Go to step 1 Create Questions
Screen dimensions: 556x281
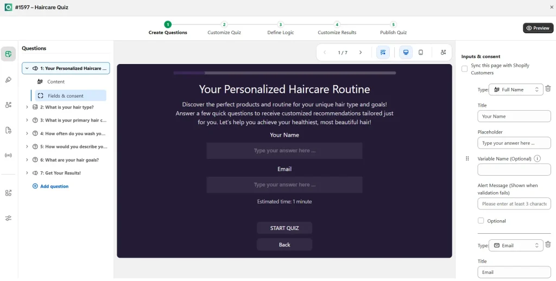point(168,28)
